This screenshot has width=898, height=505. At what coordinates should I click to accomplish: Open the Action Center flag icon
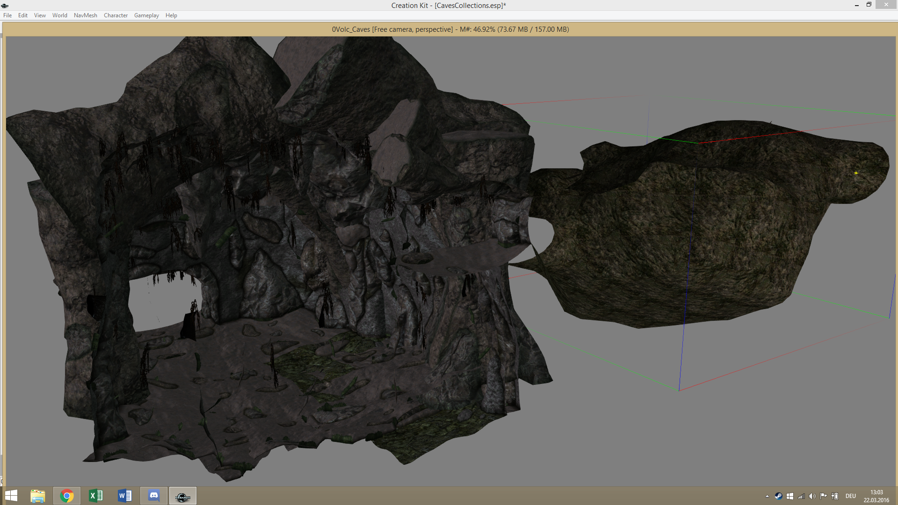click(x=824, y=496)
